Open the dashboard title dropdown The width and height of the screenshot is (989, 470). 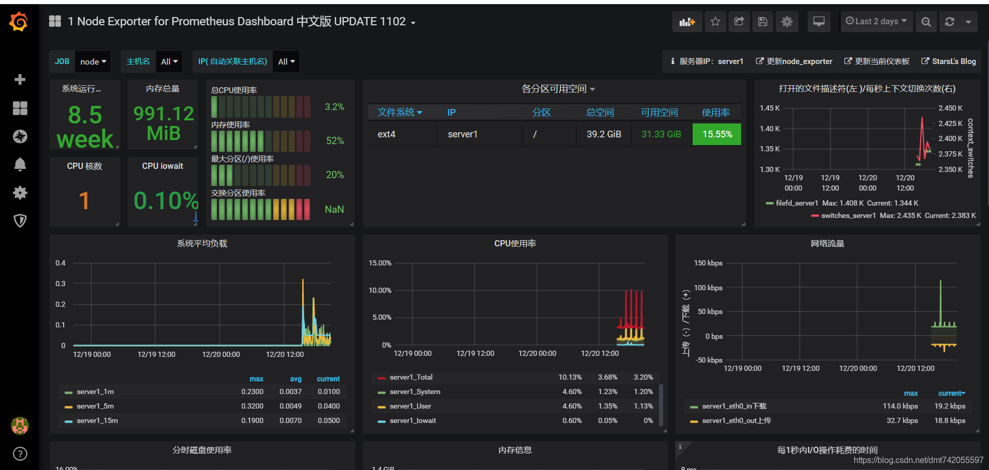pyautogui.click(x=413, y=22)
